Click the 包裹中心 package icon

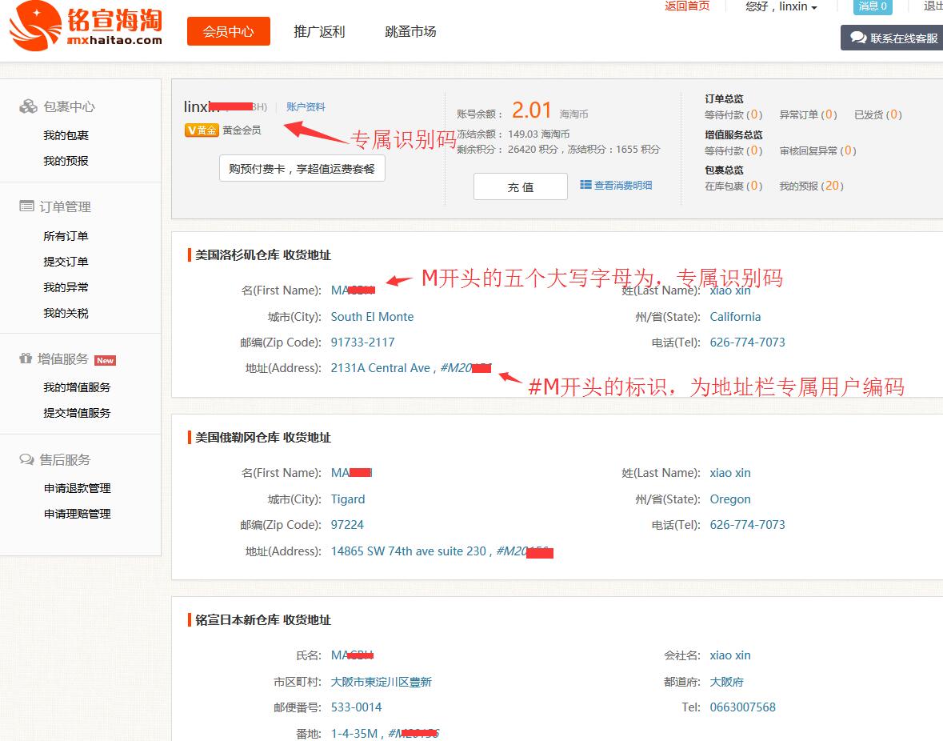[x=28, y=106]
